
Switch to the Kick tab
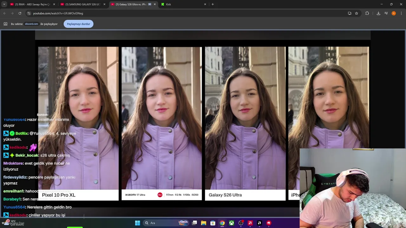[183, 4]
